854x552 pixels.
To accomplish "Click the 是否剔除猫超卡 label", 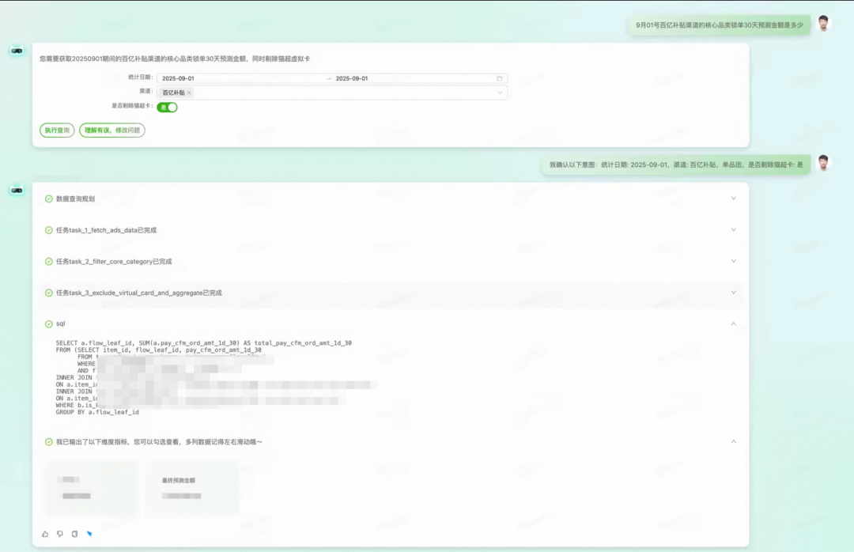I will click(132, 106).
